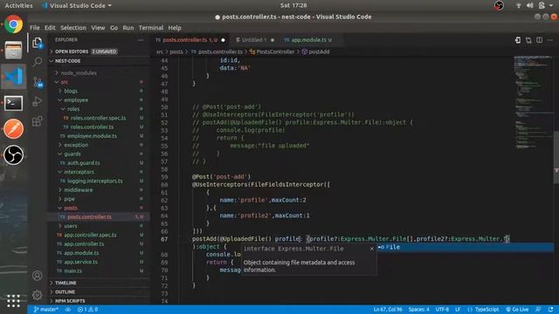Open errors and warnings in status bar
The height and width of the screenshot is (314, 559).
(87, 310)
